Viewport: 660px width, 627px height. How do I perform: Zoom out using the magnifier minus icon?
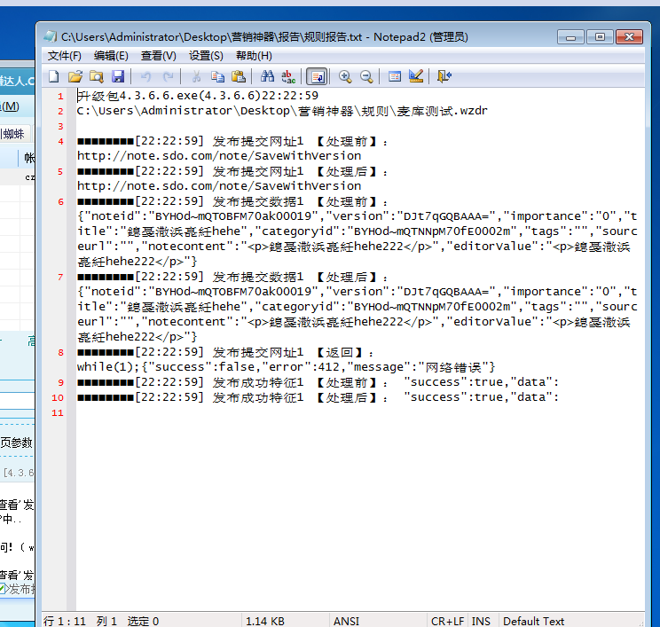click(x=365, y=76)
